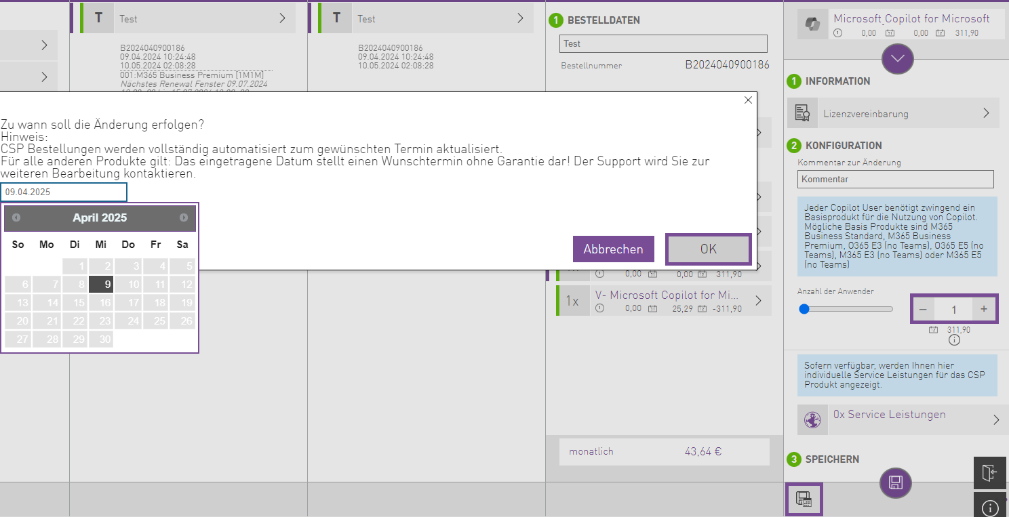Click the Microsoft Copilot product logo icon
This screenshot has width=1009, height=517.
tap(812, 24)
